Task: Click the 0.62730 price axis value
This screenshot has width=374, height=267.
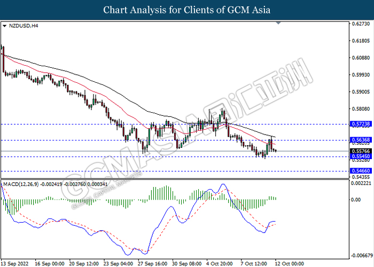Action: tap(361, 24)
